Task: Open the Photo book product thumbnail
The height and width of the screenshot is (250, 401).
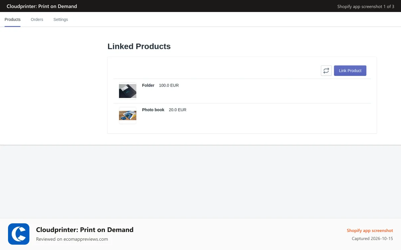Action: pyautogui.click(x=128, y=115)
